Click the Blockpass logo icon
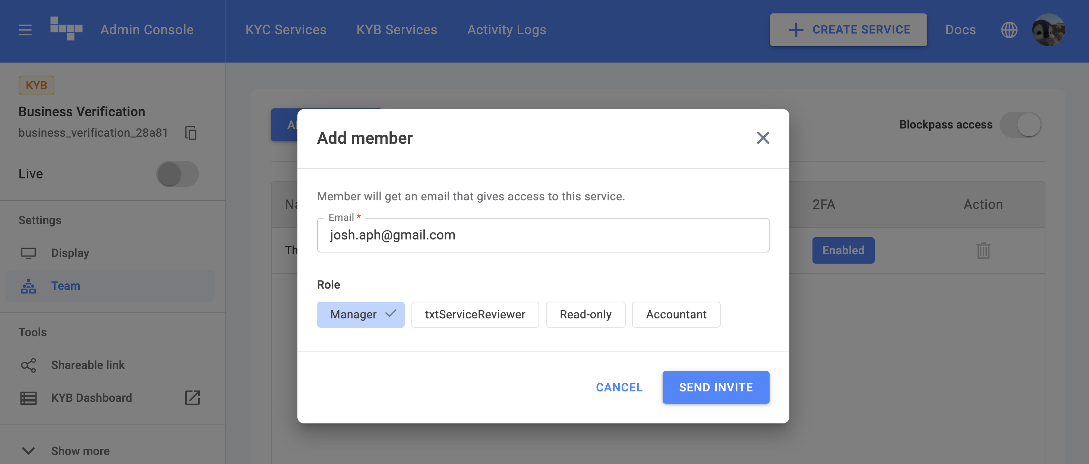The width and height of the screenshot is (1089, 464). pyautogui.click(x=66, y=28)
